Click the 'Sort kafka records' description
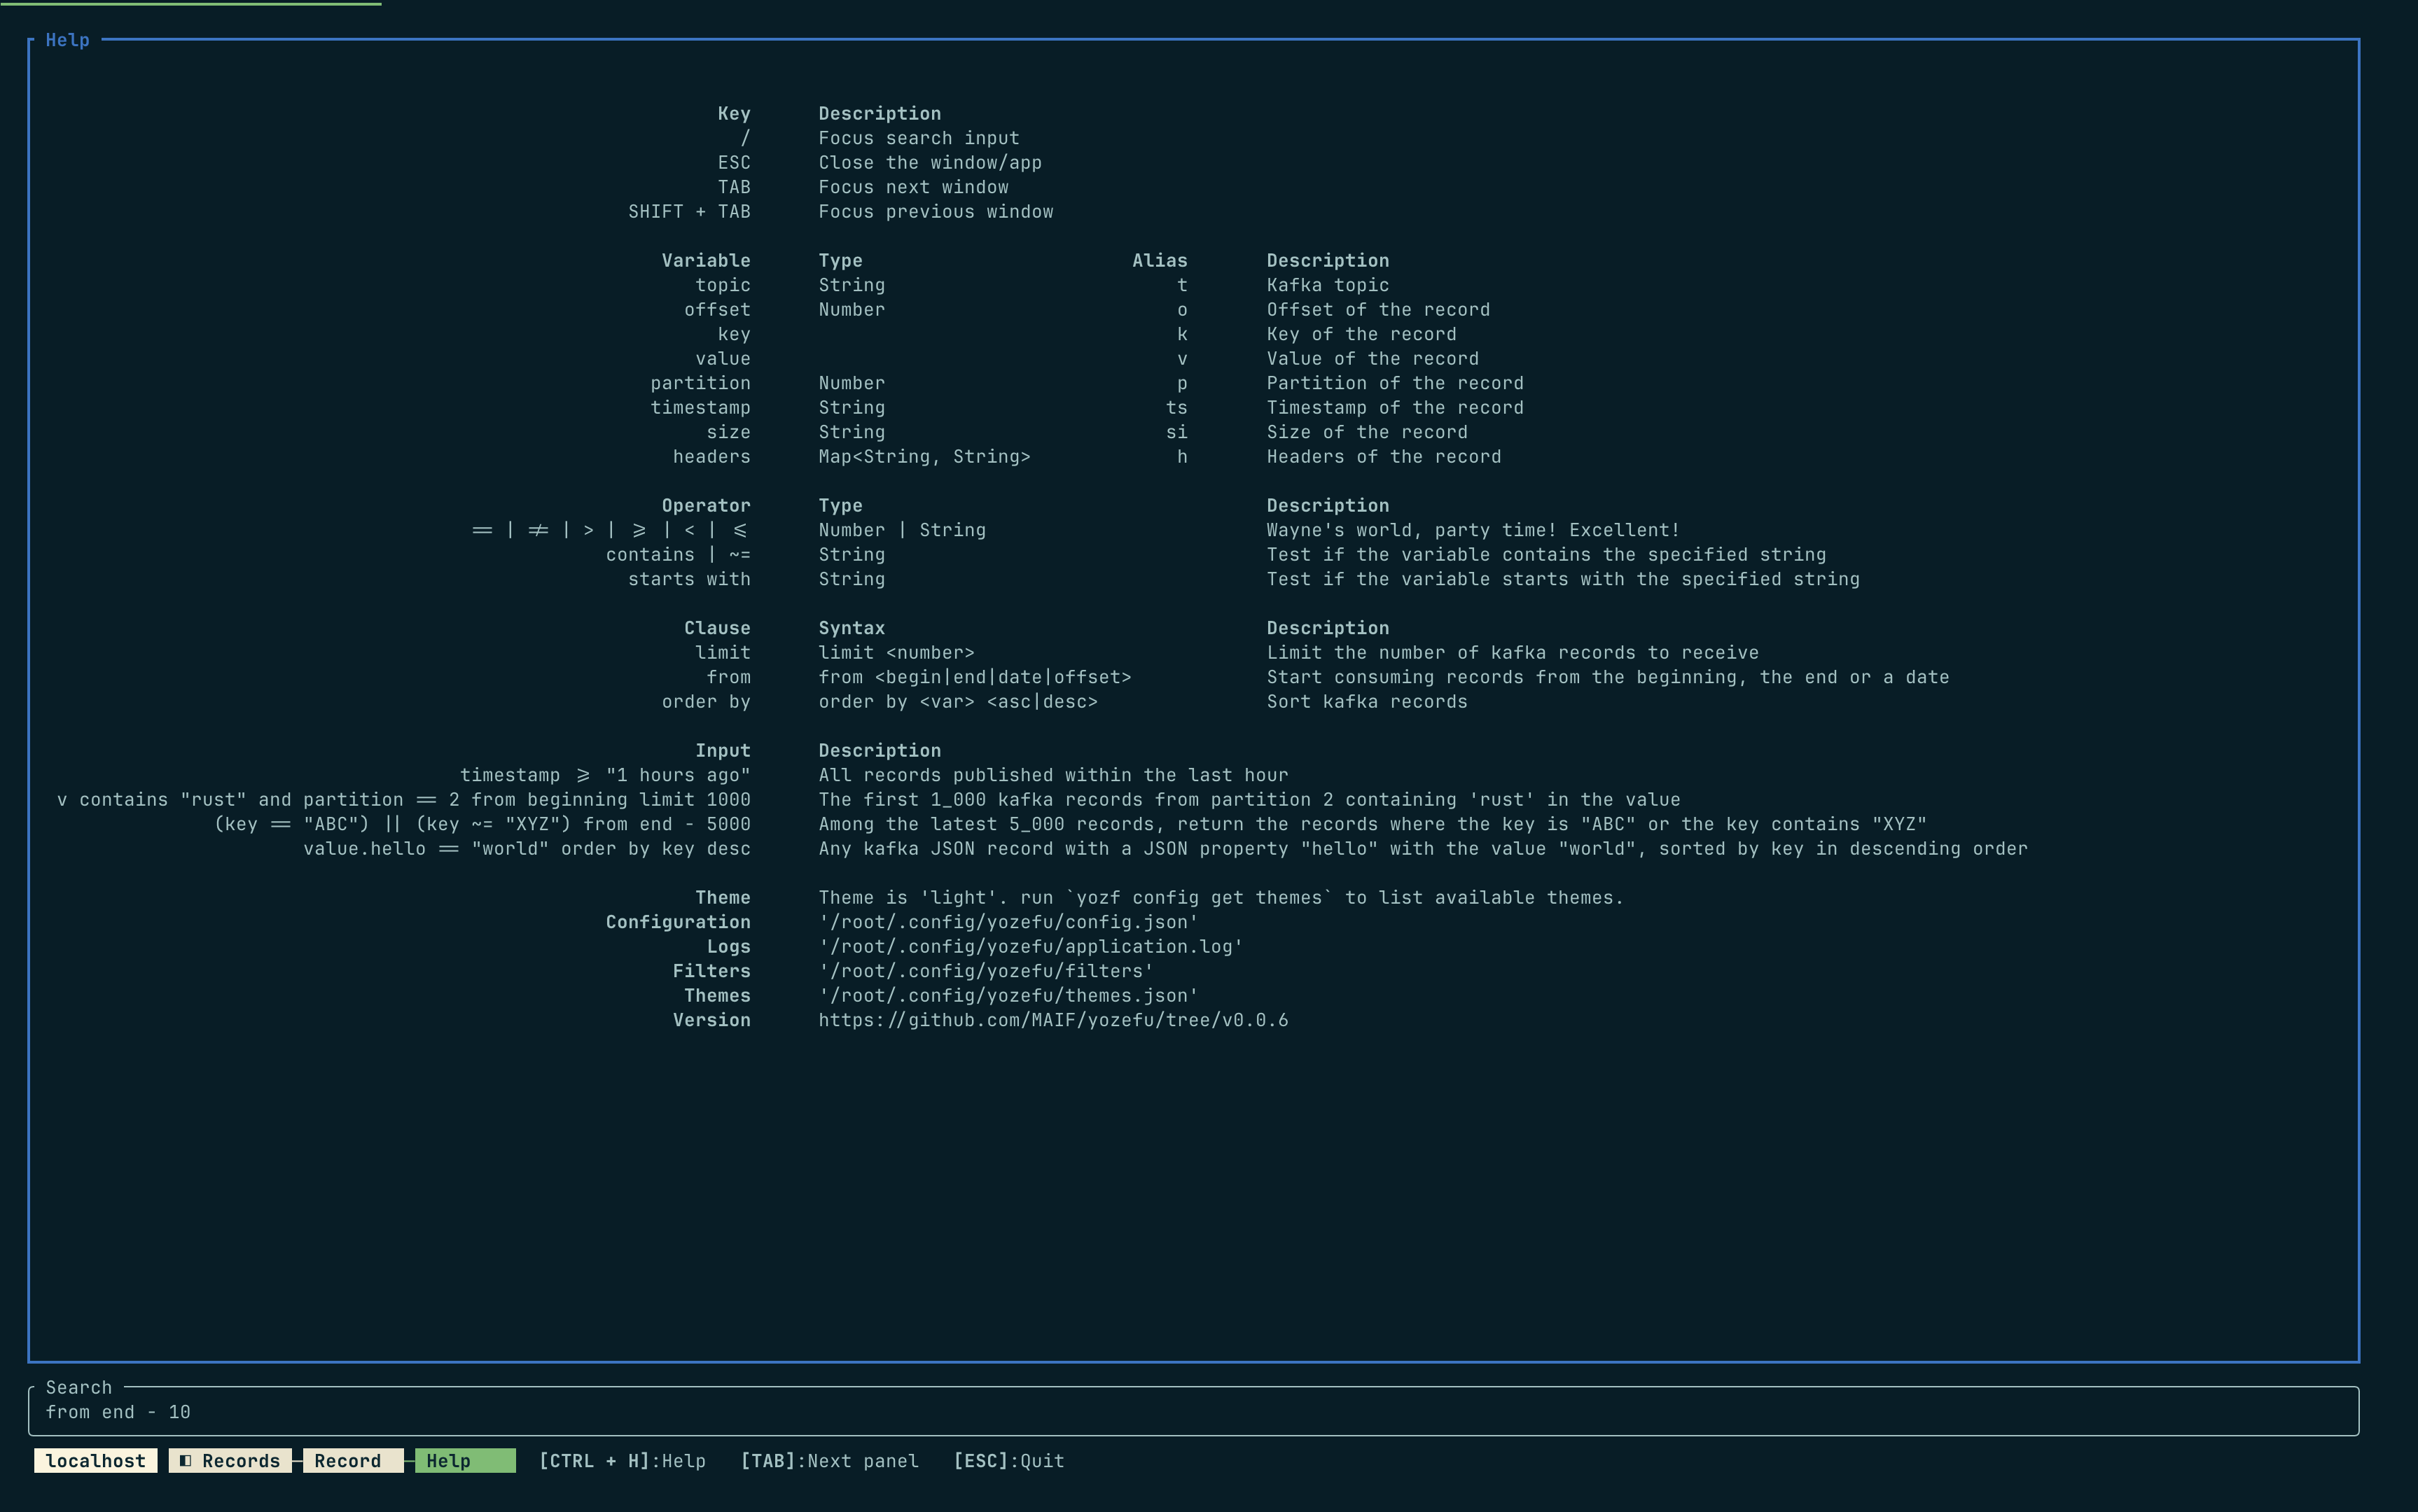The image size is (2418, 1512). point(1368,701)
